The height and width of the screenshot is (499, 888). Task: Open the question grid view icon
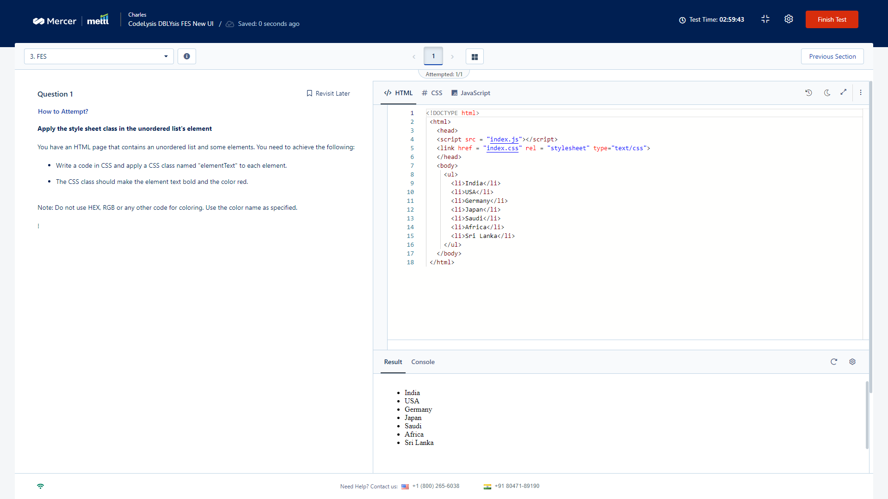475,57
